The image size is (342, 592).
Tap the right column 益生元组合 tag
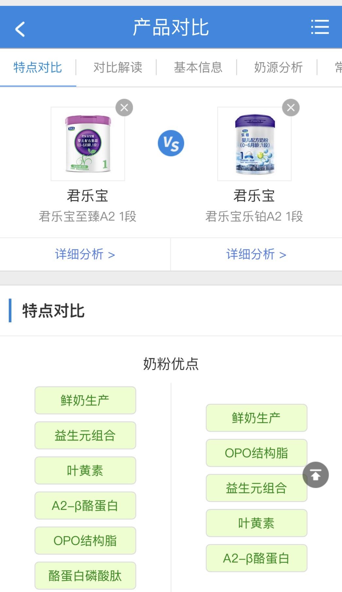pyautogui.click(x=256, y=488)
